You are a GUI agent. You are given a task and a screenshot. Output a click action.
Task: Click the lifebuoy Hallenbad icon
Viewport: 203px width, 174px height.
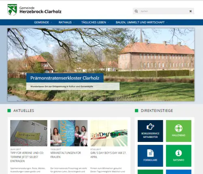pos(179,128)
